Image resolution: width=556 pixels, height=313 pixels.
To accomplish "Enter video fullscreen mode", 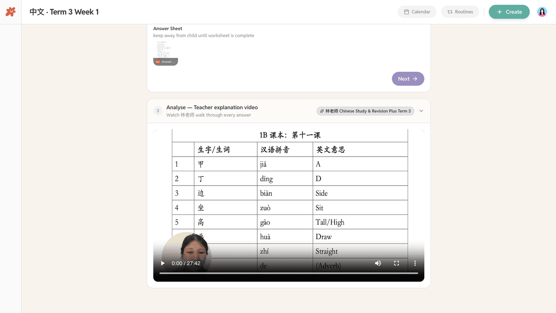I will (x=397, y=263).
